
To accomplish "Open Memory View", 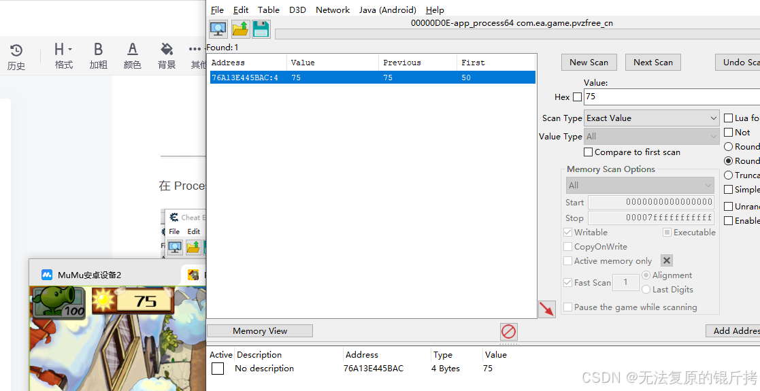I will click(x=260, y=330).
